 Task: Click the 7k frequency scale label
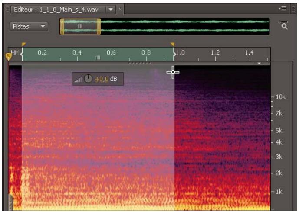(279, 113)
